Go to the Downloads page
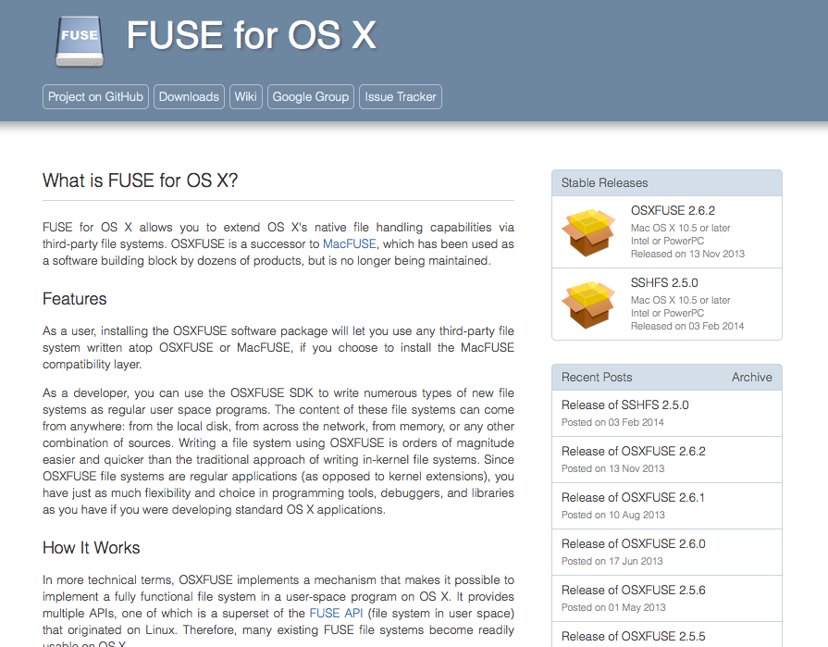This screenshot has width=828, height=647. tap(189, 97)
